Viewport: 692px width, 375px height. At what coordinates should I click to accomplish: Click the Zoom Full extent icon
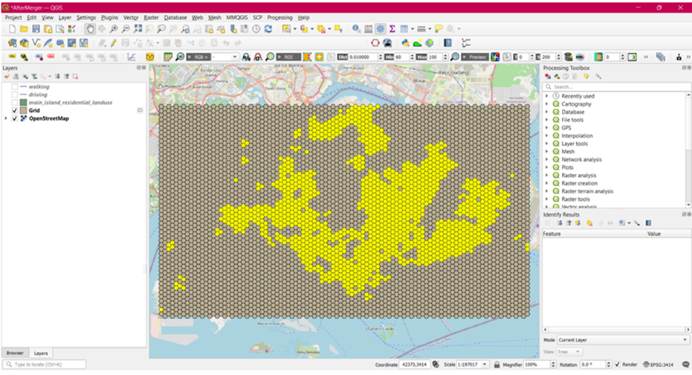(137, 29)
